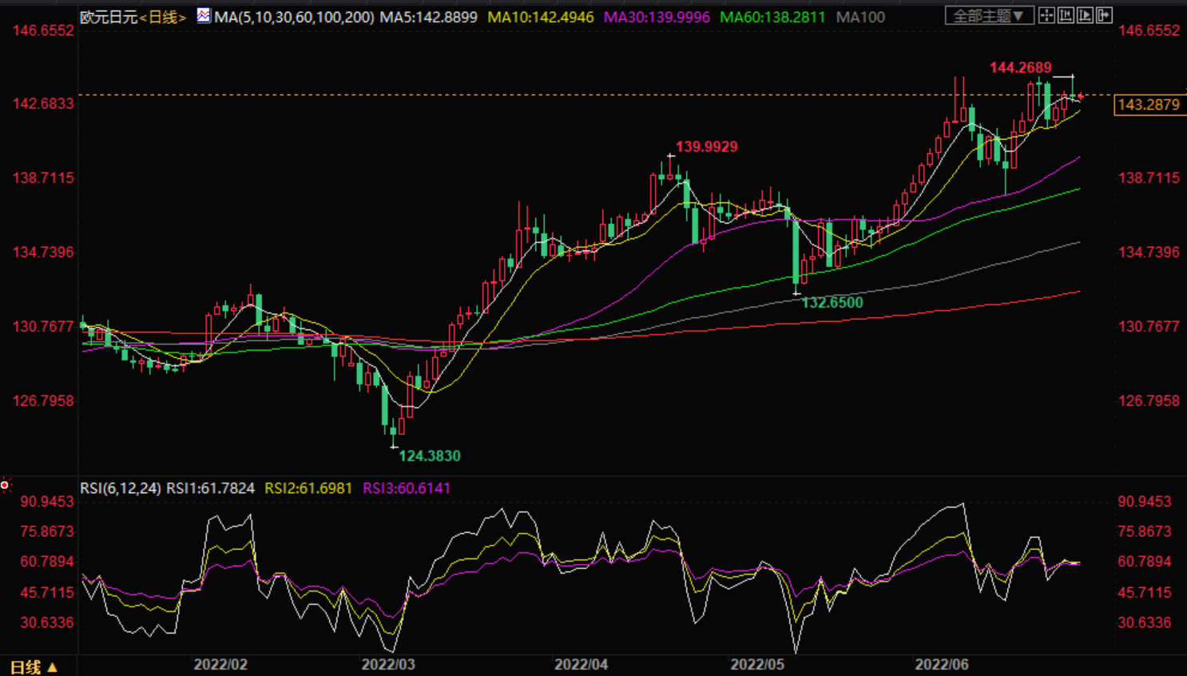1187x676 pixels.
Task: Open the MA indicator chart icon
Action: coord(204,15)
